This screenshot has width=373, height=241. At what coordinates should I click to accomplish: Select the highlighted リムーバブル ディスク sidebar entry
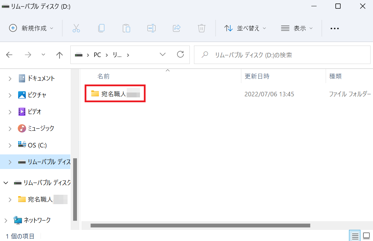(35, 162)
